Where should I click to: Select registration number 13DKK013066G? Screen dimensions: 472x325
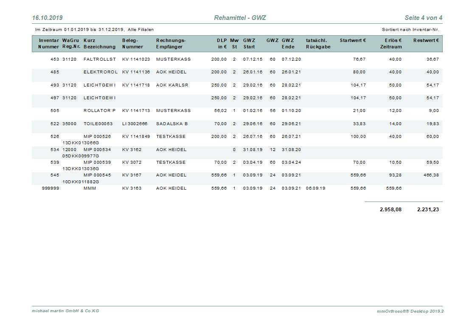(81, 143)
